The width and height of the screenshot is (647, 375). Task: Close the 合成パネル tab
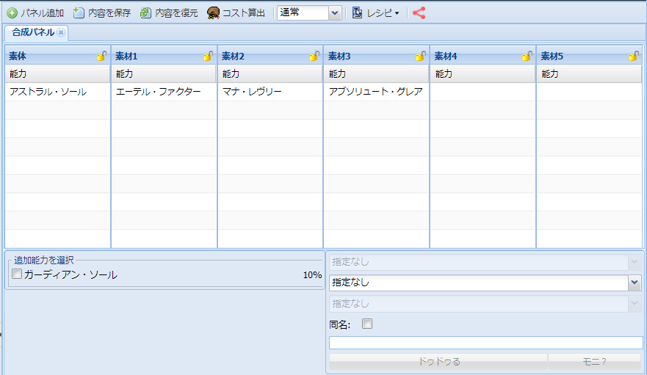pos(61,32)
